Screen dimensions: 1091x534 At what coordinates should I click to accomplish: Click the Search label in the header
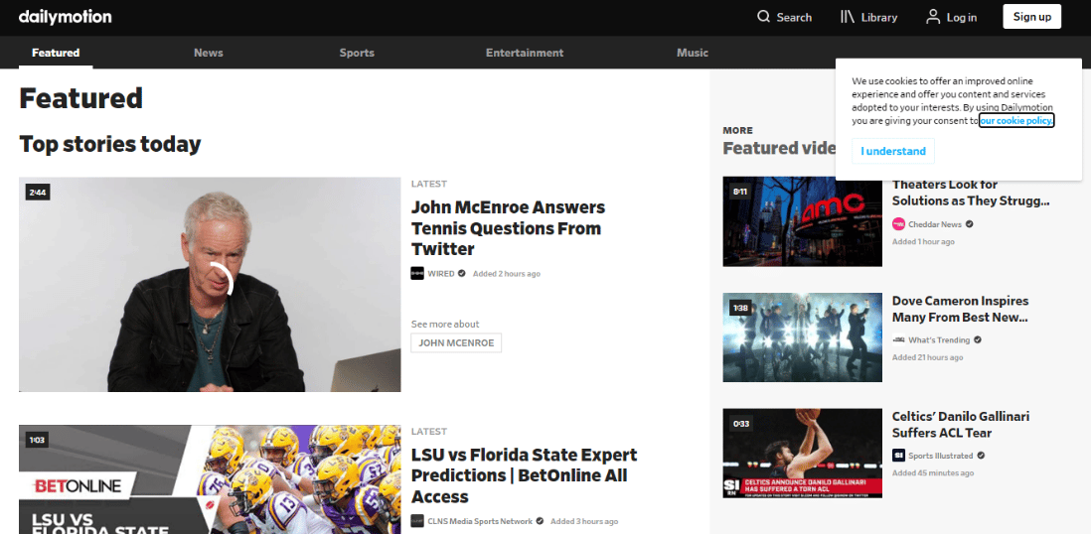coord(794,18)
